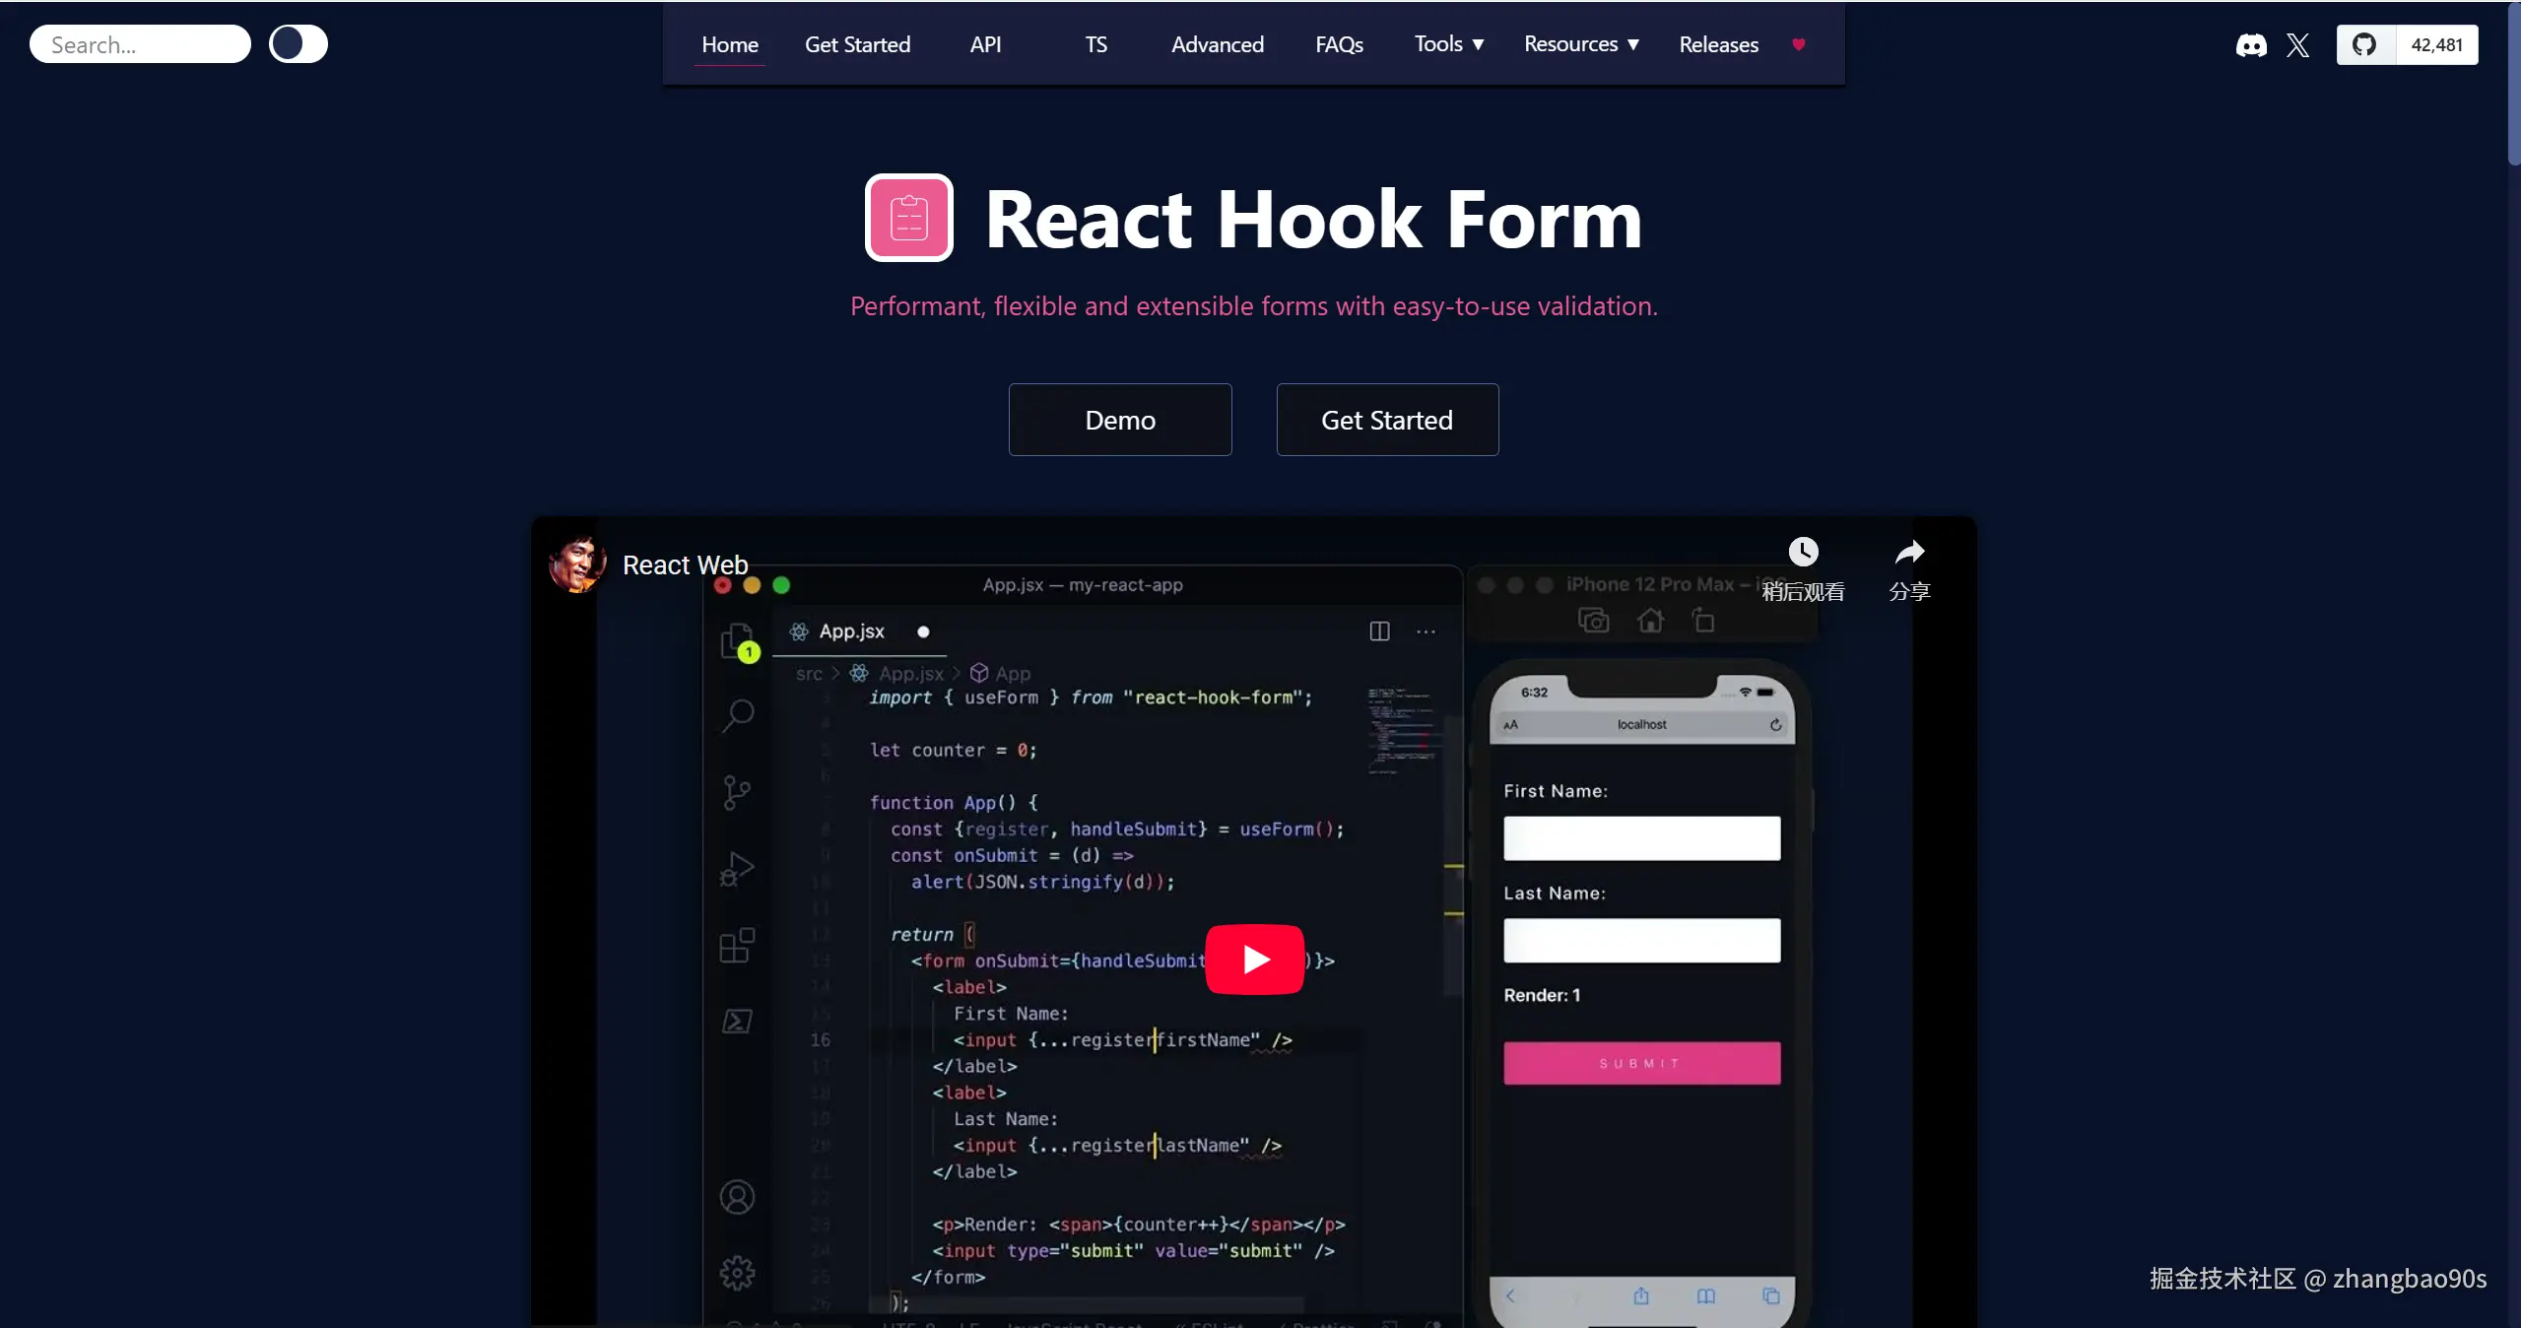This screenshot has width=2521, height=1328.
Task: Click the React Hook Form clipboard logo
Action: [x=908, y=218]
